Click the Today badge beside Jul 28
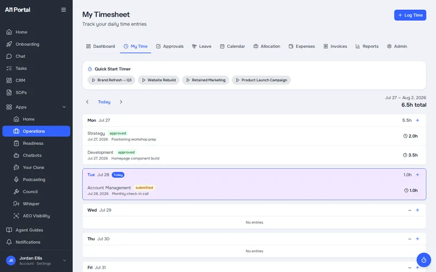 118,175
